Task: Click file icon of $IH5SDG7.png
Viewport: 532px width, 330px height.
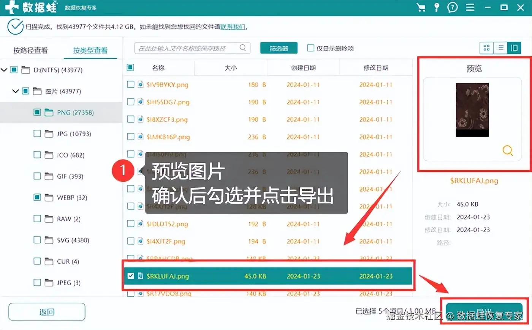Action: pos(140,102)
